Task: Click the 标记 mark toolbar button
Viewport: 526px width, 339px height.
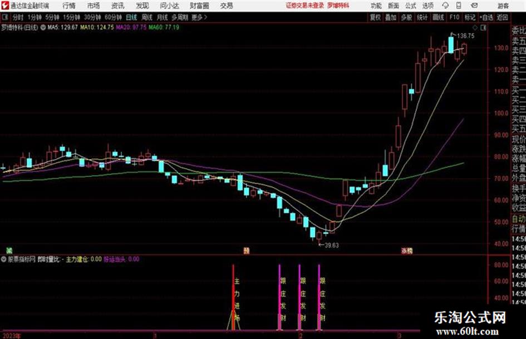Action: pyautogui.click(x=470, y=17)
